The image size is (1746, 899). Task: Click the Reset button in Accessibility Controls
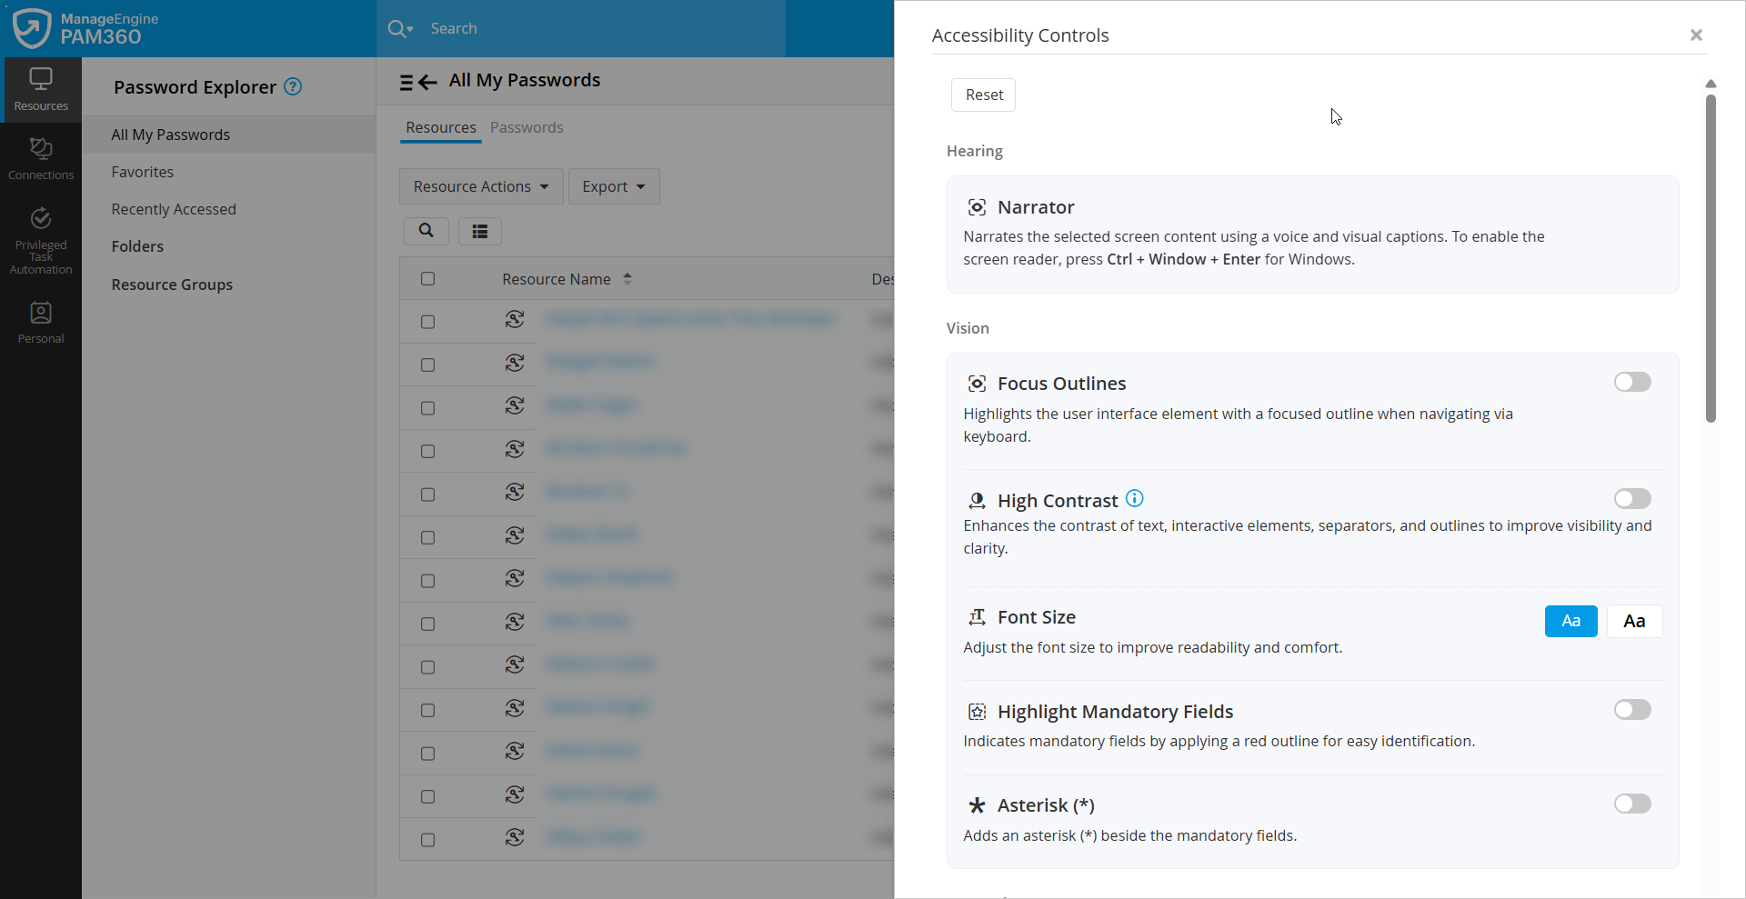click(x=982, y=95)
